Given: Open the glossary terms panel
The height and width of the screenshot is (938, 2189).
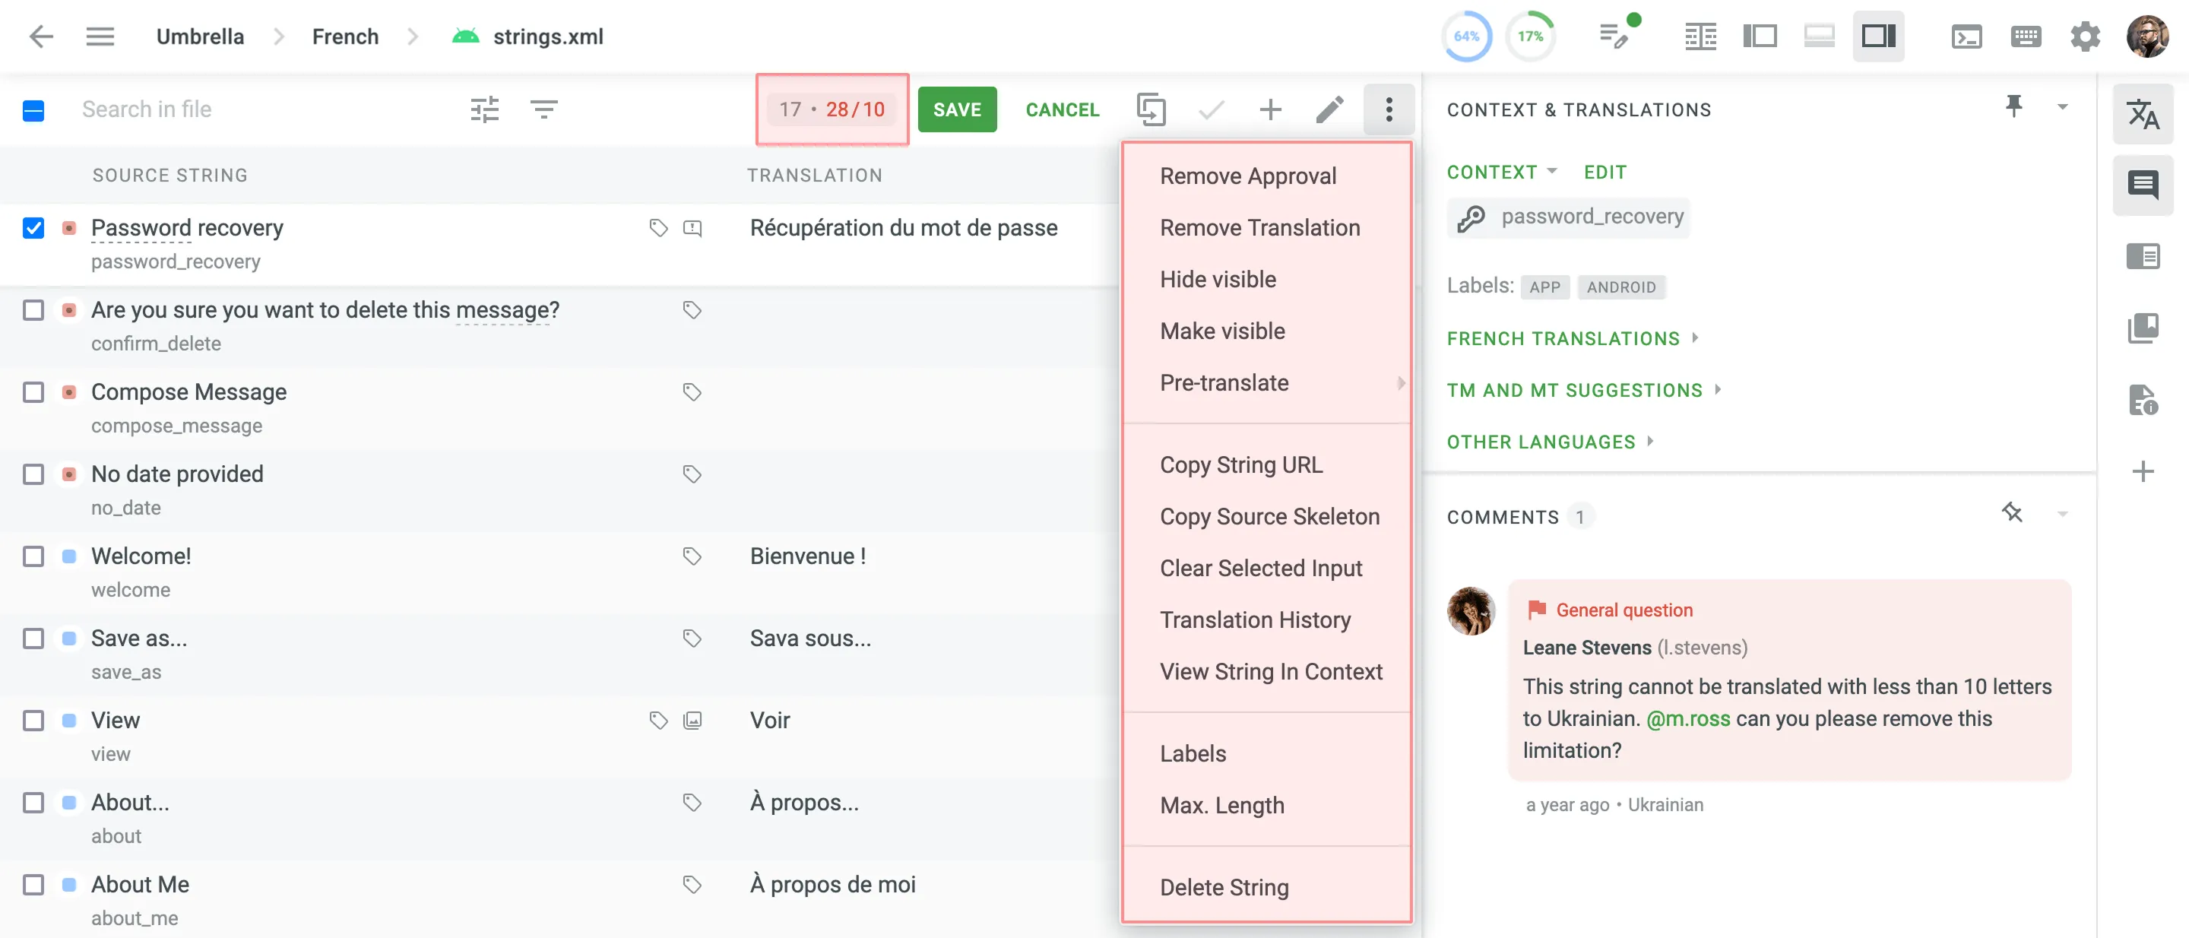Looking at the screenshot, I should click(2144, 329).
